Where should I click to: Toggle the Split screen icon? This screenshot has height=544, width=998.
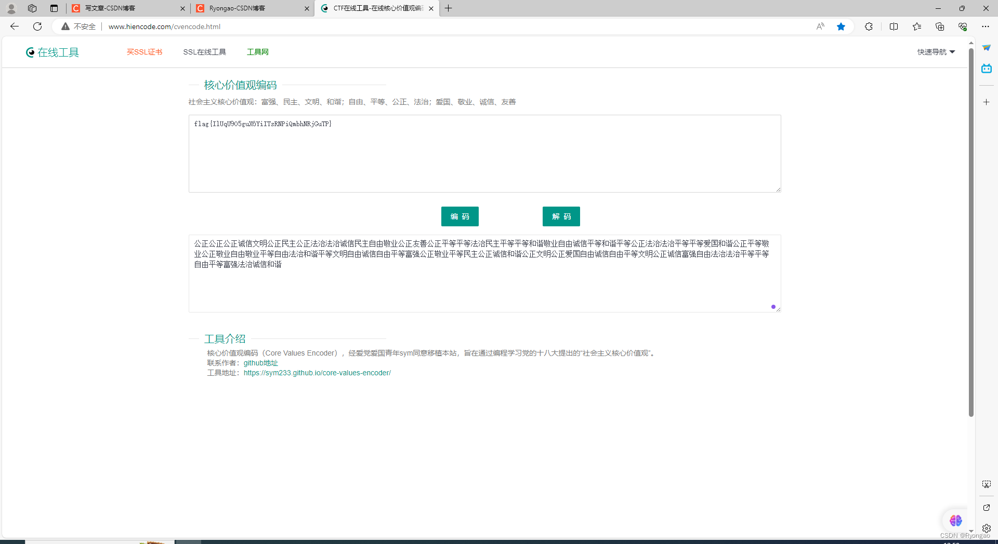[x=894, y=26]
